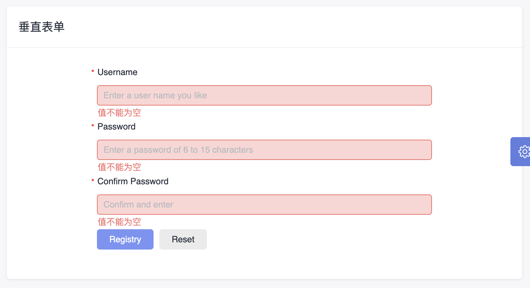Click the Username field label
Image resolution: width=530 pixels, height=288 pixels.
tap(117, 72)
